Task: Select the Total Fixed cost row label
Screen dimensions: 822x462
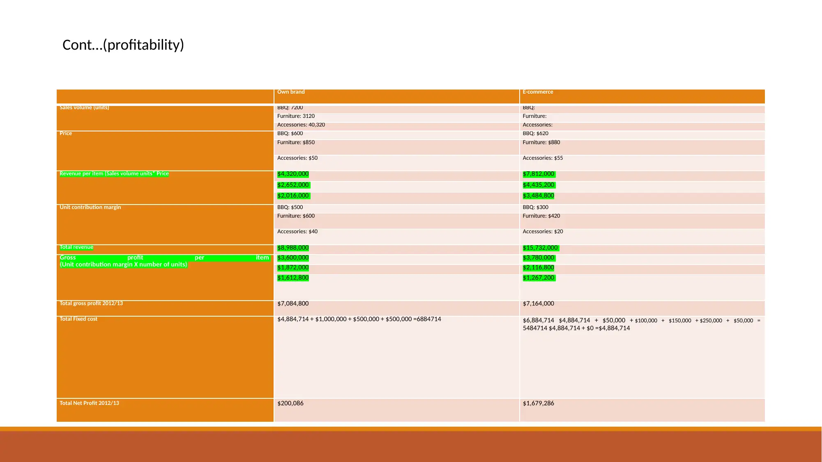Action: click(x=78, y=319)
